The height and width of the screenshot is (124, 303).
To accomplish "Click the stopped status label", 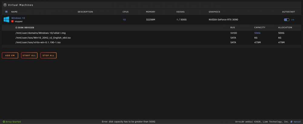I will click(x=18, y=21).
